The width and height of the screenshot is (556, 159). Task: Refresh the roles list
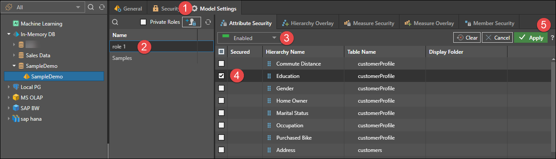(x=209, y=22)
